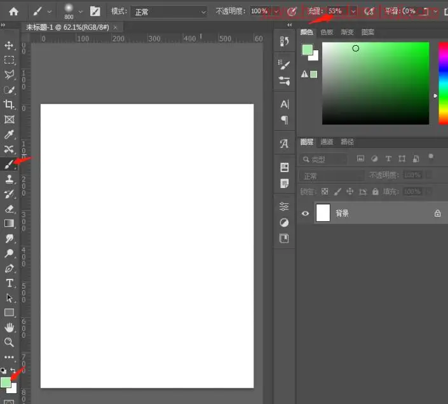Select the Hand tool
This screenshot has height=404, width=448.
pos(9,328)
